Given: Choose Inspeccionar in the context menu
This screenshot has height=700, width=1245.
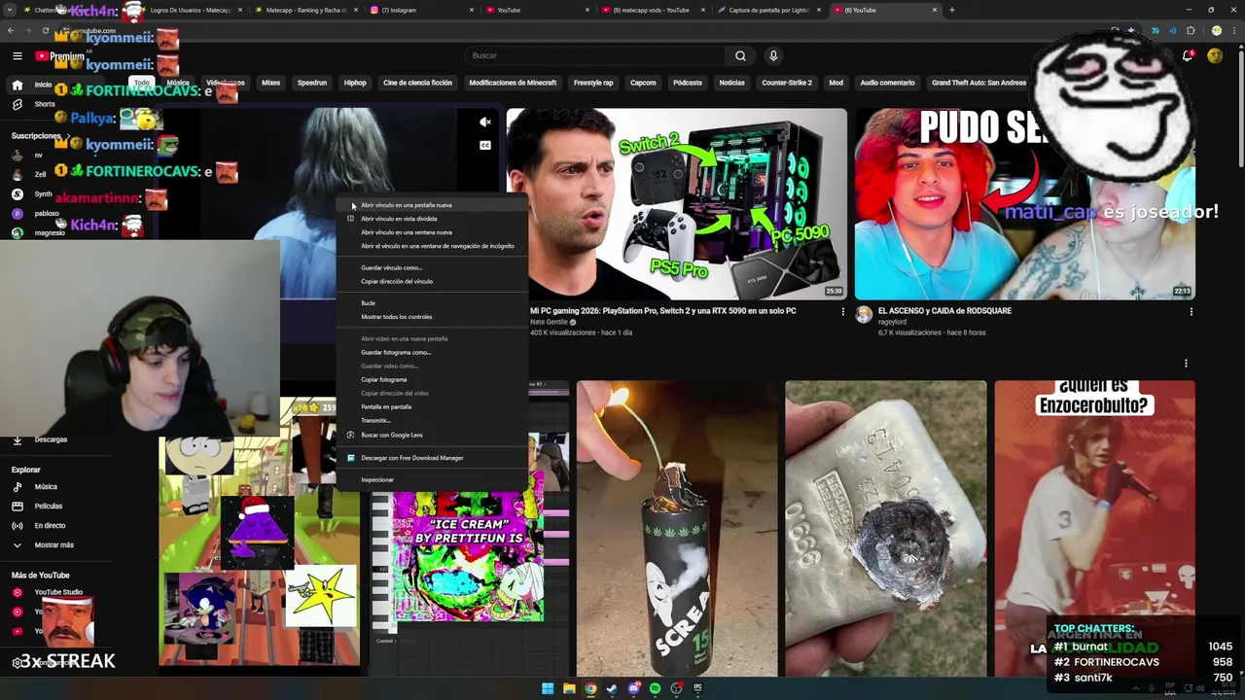Looking at the screenshot, I should pos(433,479).
